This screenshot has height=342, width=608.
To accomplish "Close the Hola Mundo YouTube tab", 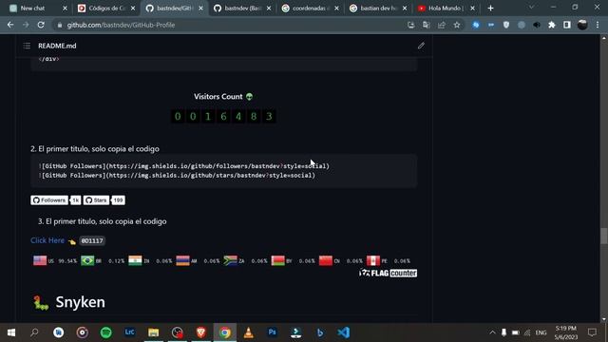I will tap(472, 9).
